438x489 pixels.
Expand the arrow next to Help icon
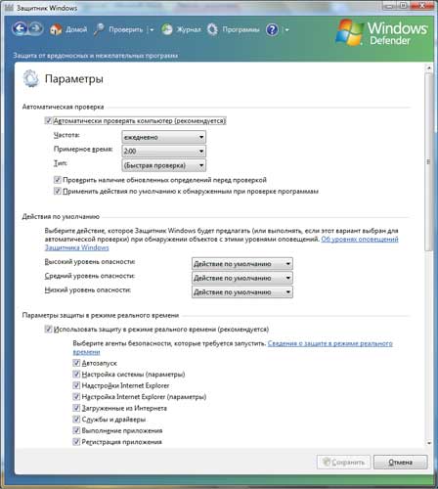pyautogui.click(x=287, y=30)
